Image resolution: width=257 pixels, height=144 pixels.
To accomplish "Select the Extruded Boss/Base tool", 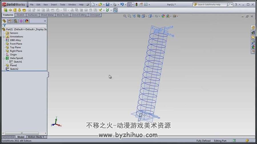I will pyautogui.click(x=5, y=10).
